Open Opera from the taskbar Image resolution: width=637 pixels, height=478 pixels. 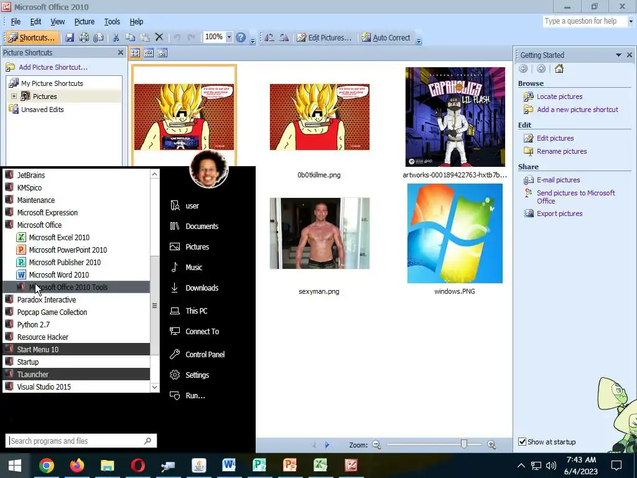(x=137, y=466)
